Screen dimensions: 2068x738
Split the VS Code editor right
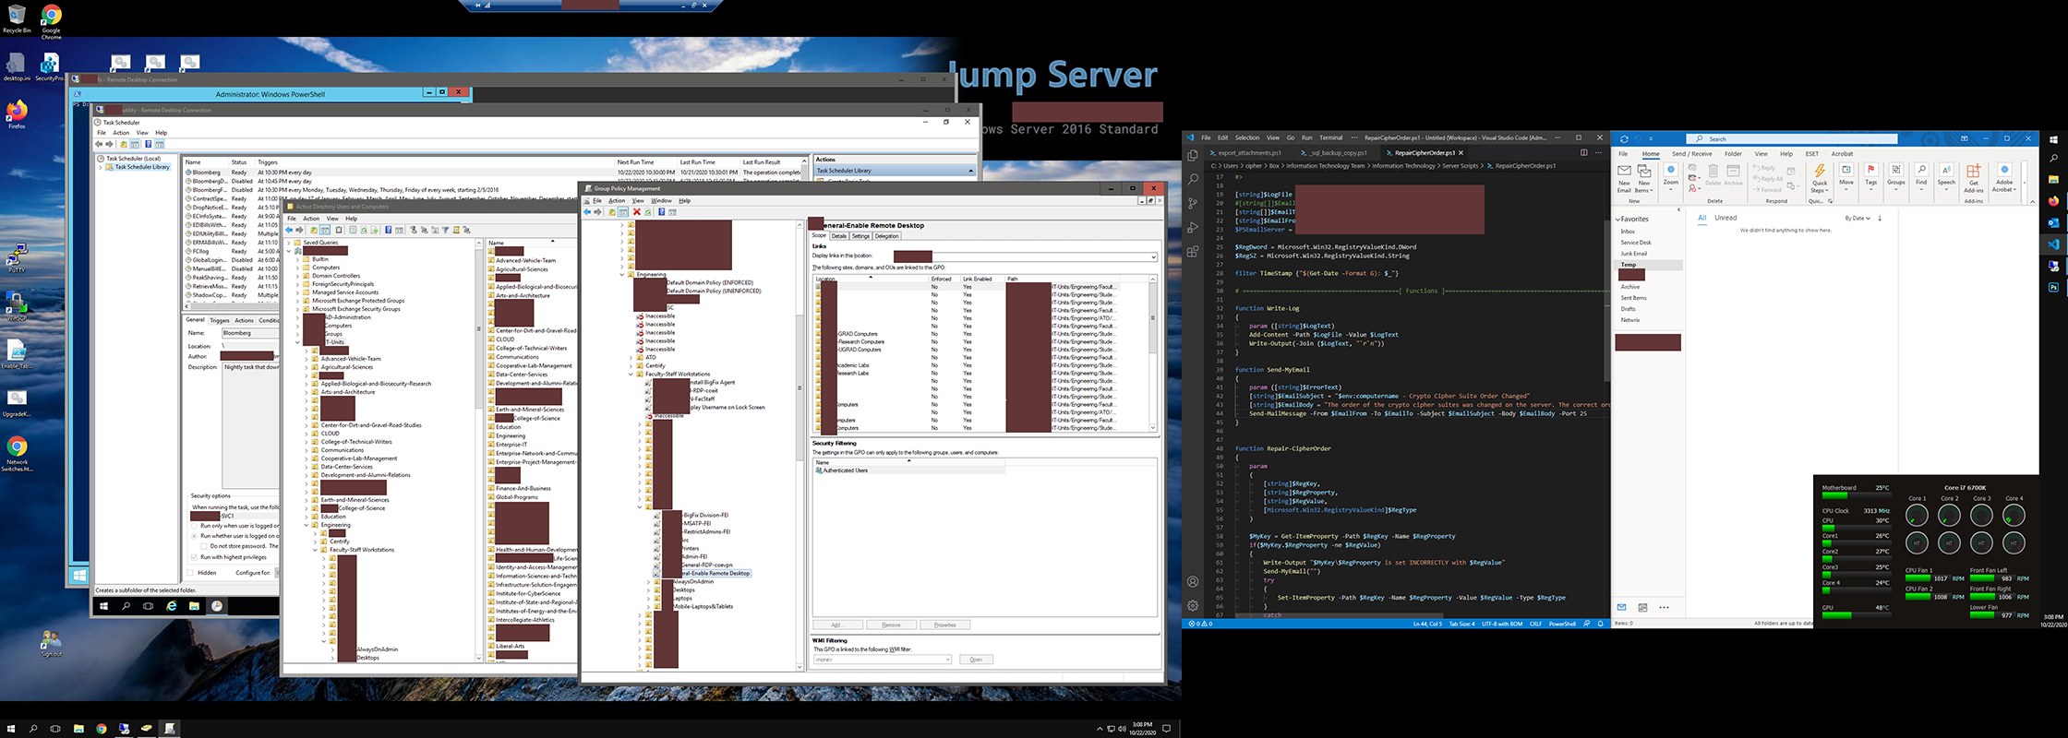(x=1583, y=153)
